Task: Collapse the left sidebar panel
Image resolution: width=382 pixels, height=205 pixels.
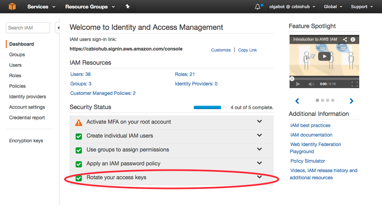Action: (58, 28)
